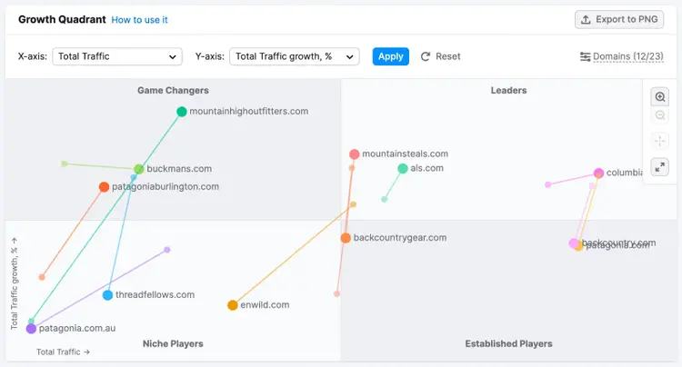The height and width of the screenshot is (367, 682).
Task: Click the Niche Players quadrant heading
Action: point(173,343)
